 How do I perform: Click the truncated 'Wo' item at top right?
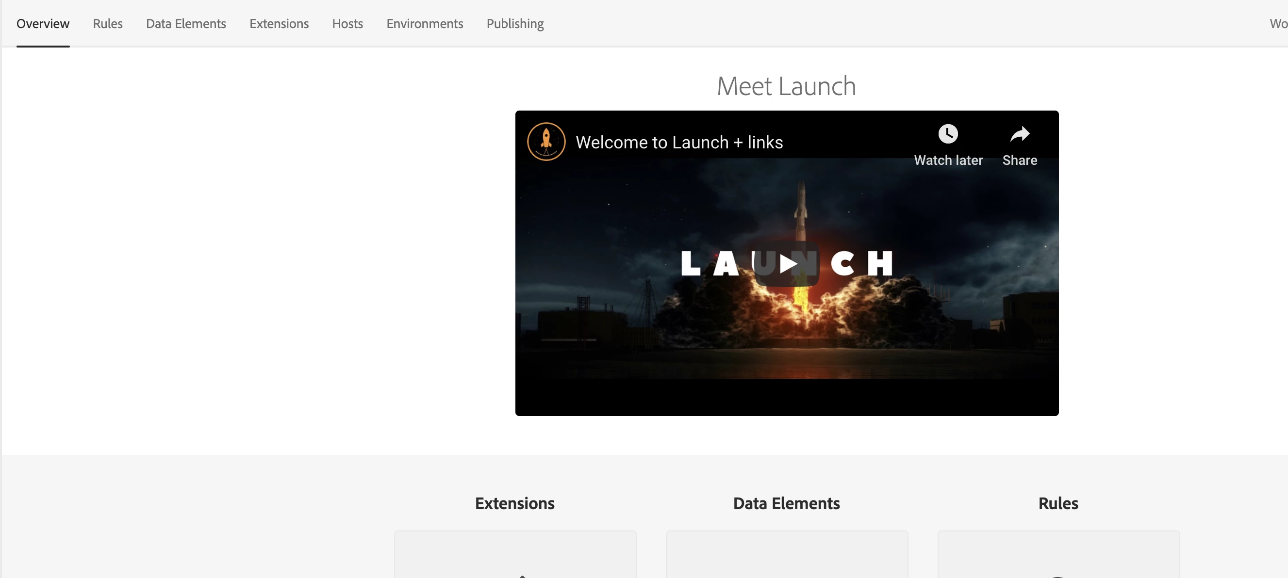pos(1278,23)
